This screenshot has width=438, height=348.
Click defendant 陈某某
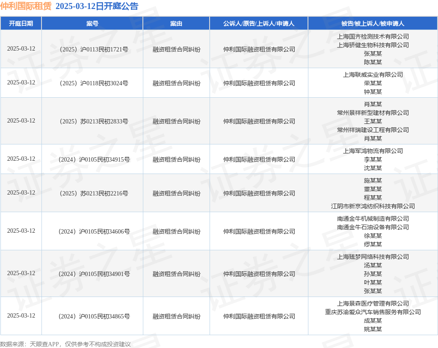(373, 62)
